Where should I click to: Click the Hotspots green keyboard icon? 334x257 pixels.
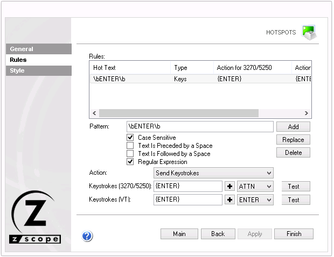click(x=309, y=32)
